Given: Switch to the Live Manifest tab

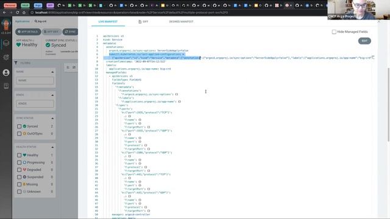Looking at the screenshot, I should [108, 22].
